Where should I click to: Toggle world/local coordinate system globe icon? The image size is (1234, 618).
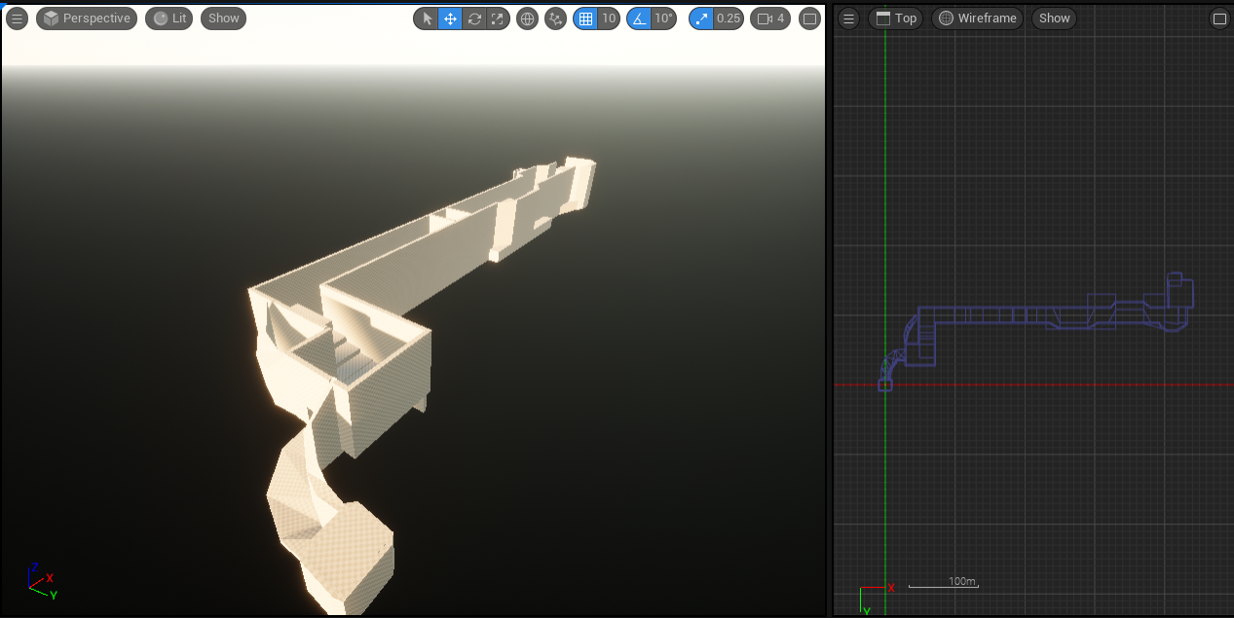(x=527, y=18)
